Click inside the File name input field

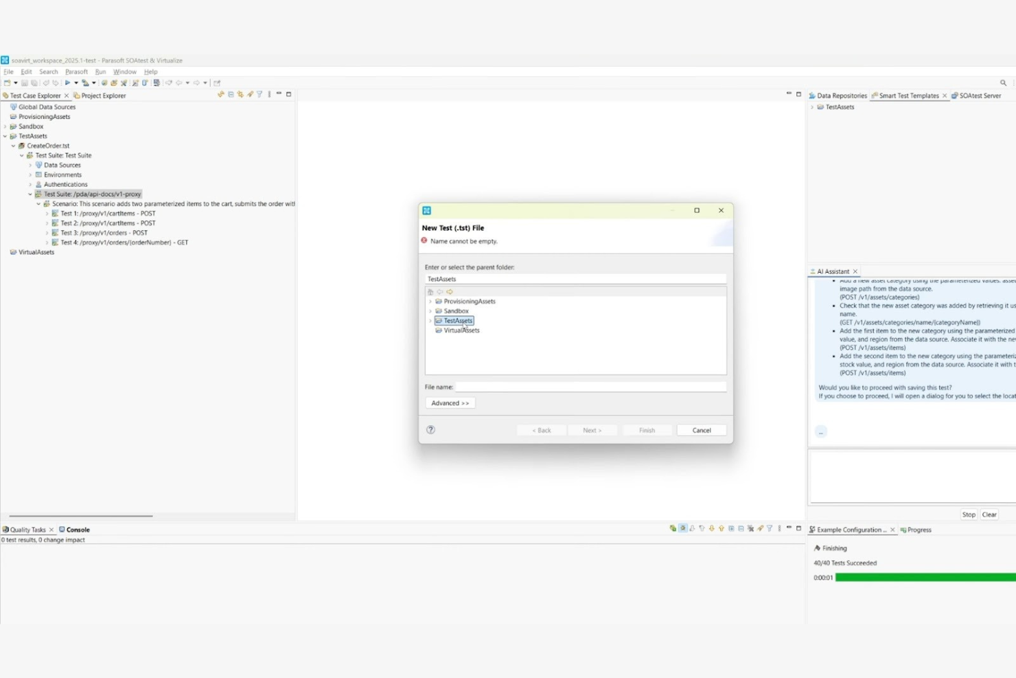click(x=590, y=386)
